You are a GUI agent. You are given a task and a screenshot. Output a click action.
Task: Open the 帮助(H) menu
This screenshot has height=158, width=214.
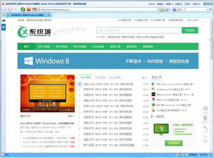point(197,4)
